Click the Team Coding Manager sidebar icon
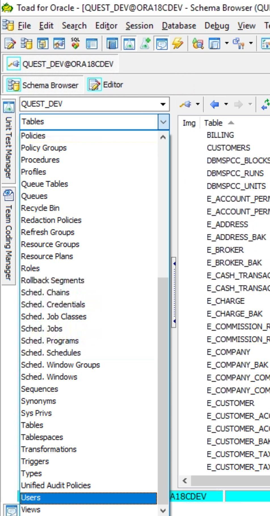Viewport: 270px width, 516px height. 9,195
